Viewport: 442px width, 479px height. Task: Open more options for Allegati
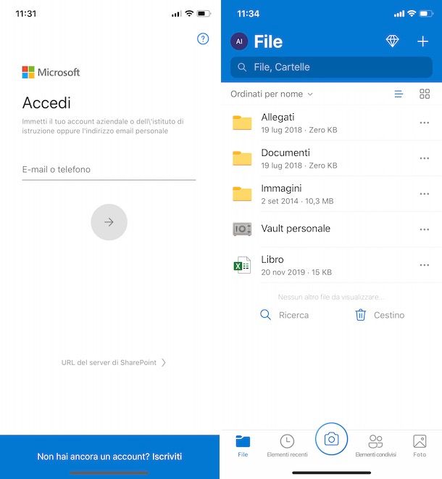(x=425, y=123)
